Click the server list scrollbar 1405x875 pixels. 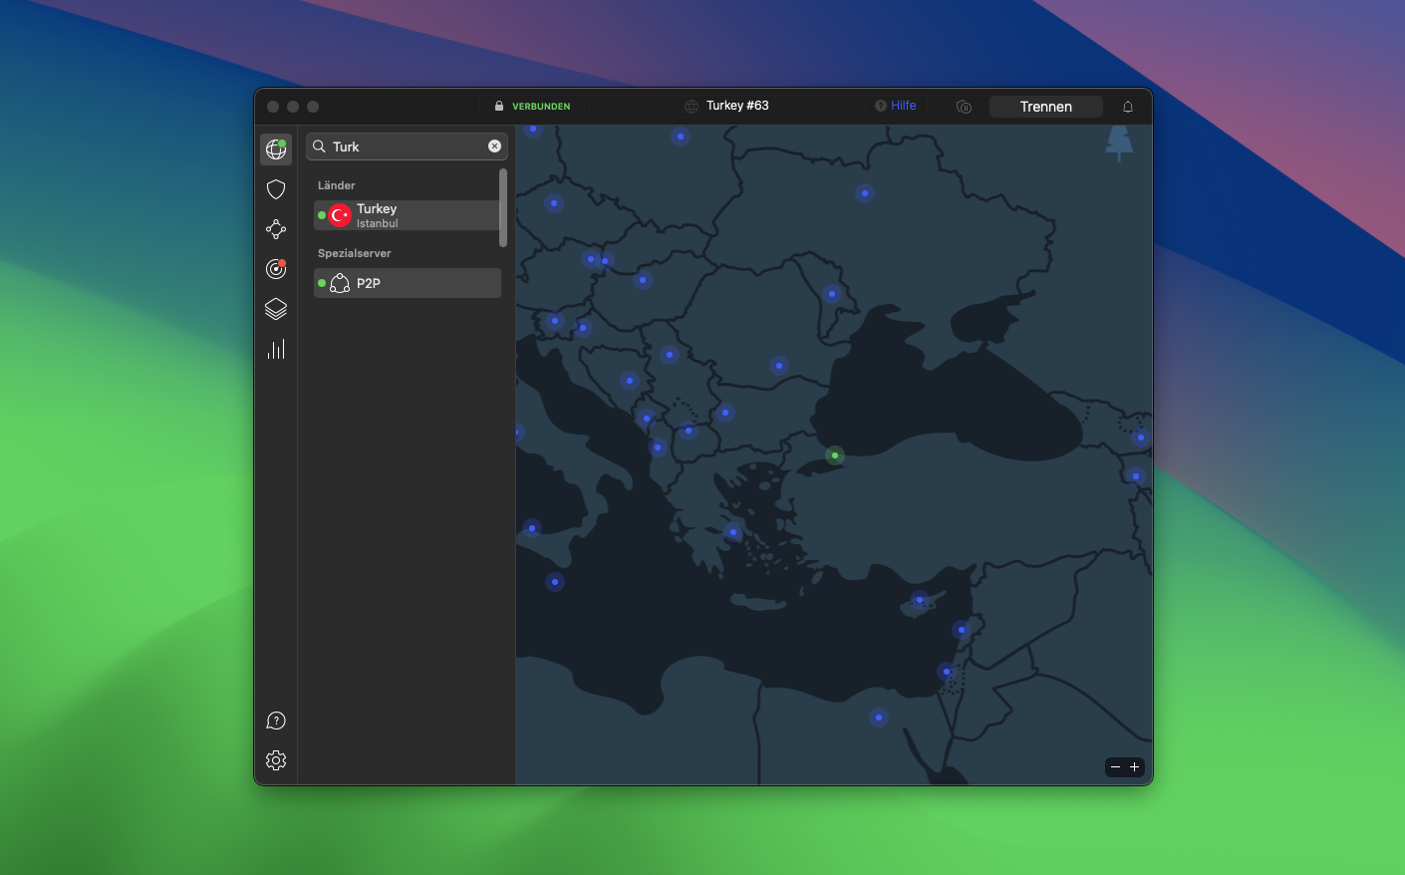click(x=503, y=207)
